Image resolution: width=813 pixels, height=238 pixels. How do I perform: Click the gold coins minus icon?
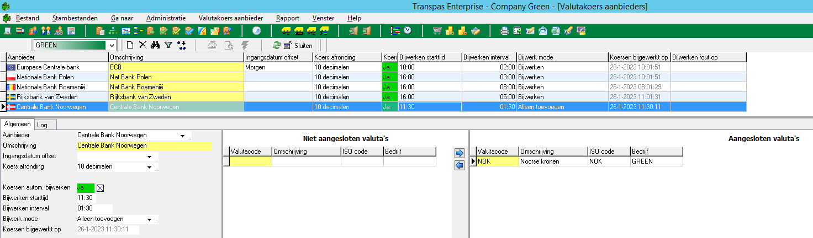[462, 31]
